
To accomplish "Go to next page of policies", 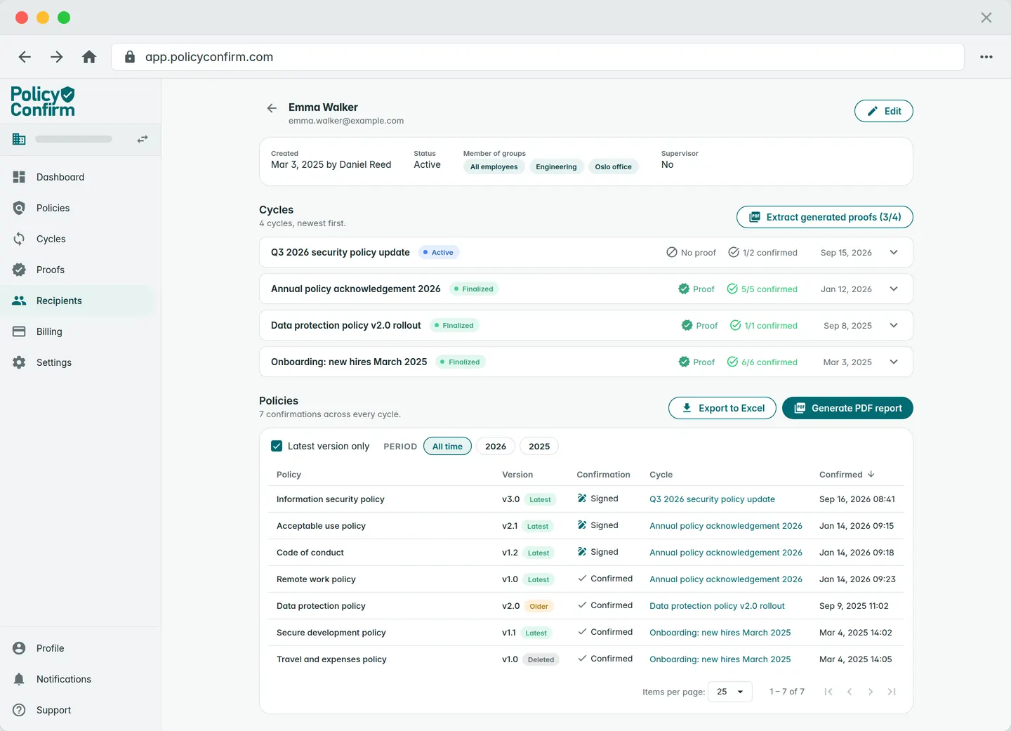I will click(871, 692).
